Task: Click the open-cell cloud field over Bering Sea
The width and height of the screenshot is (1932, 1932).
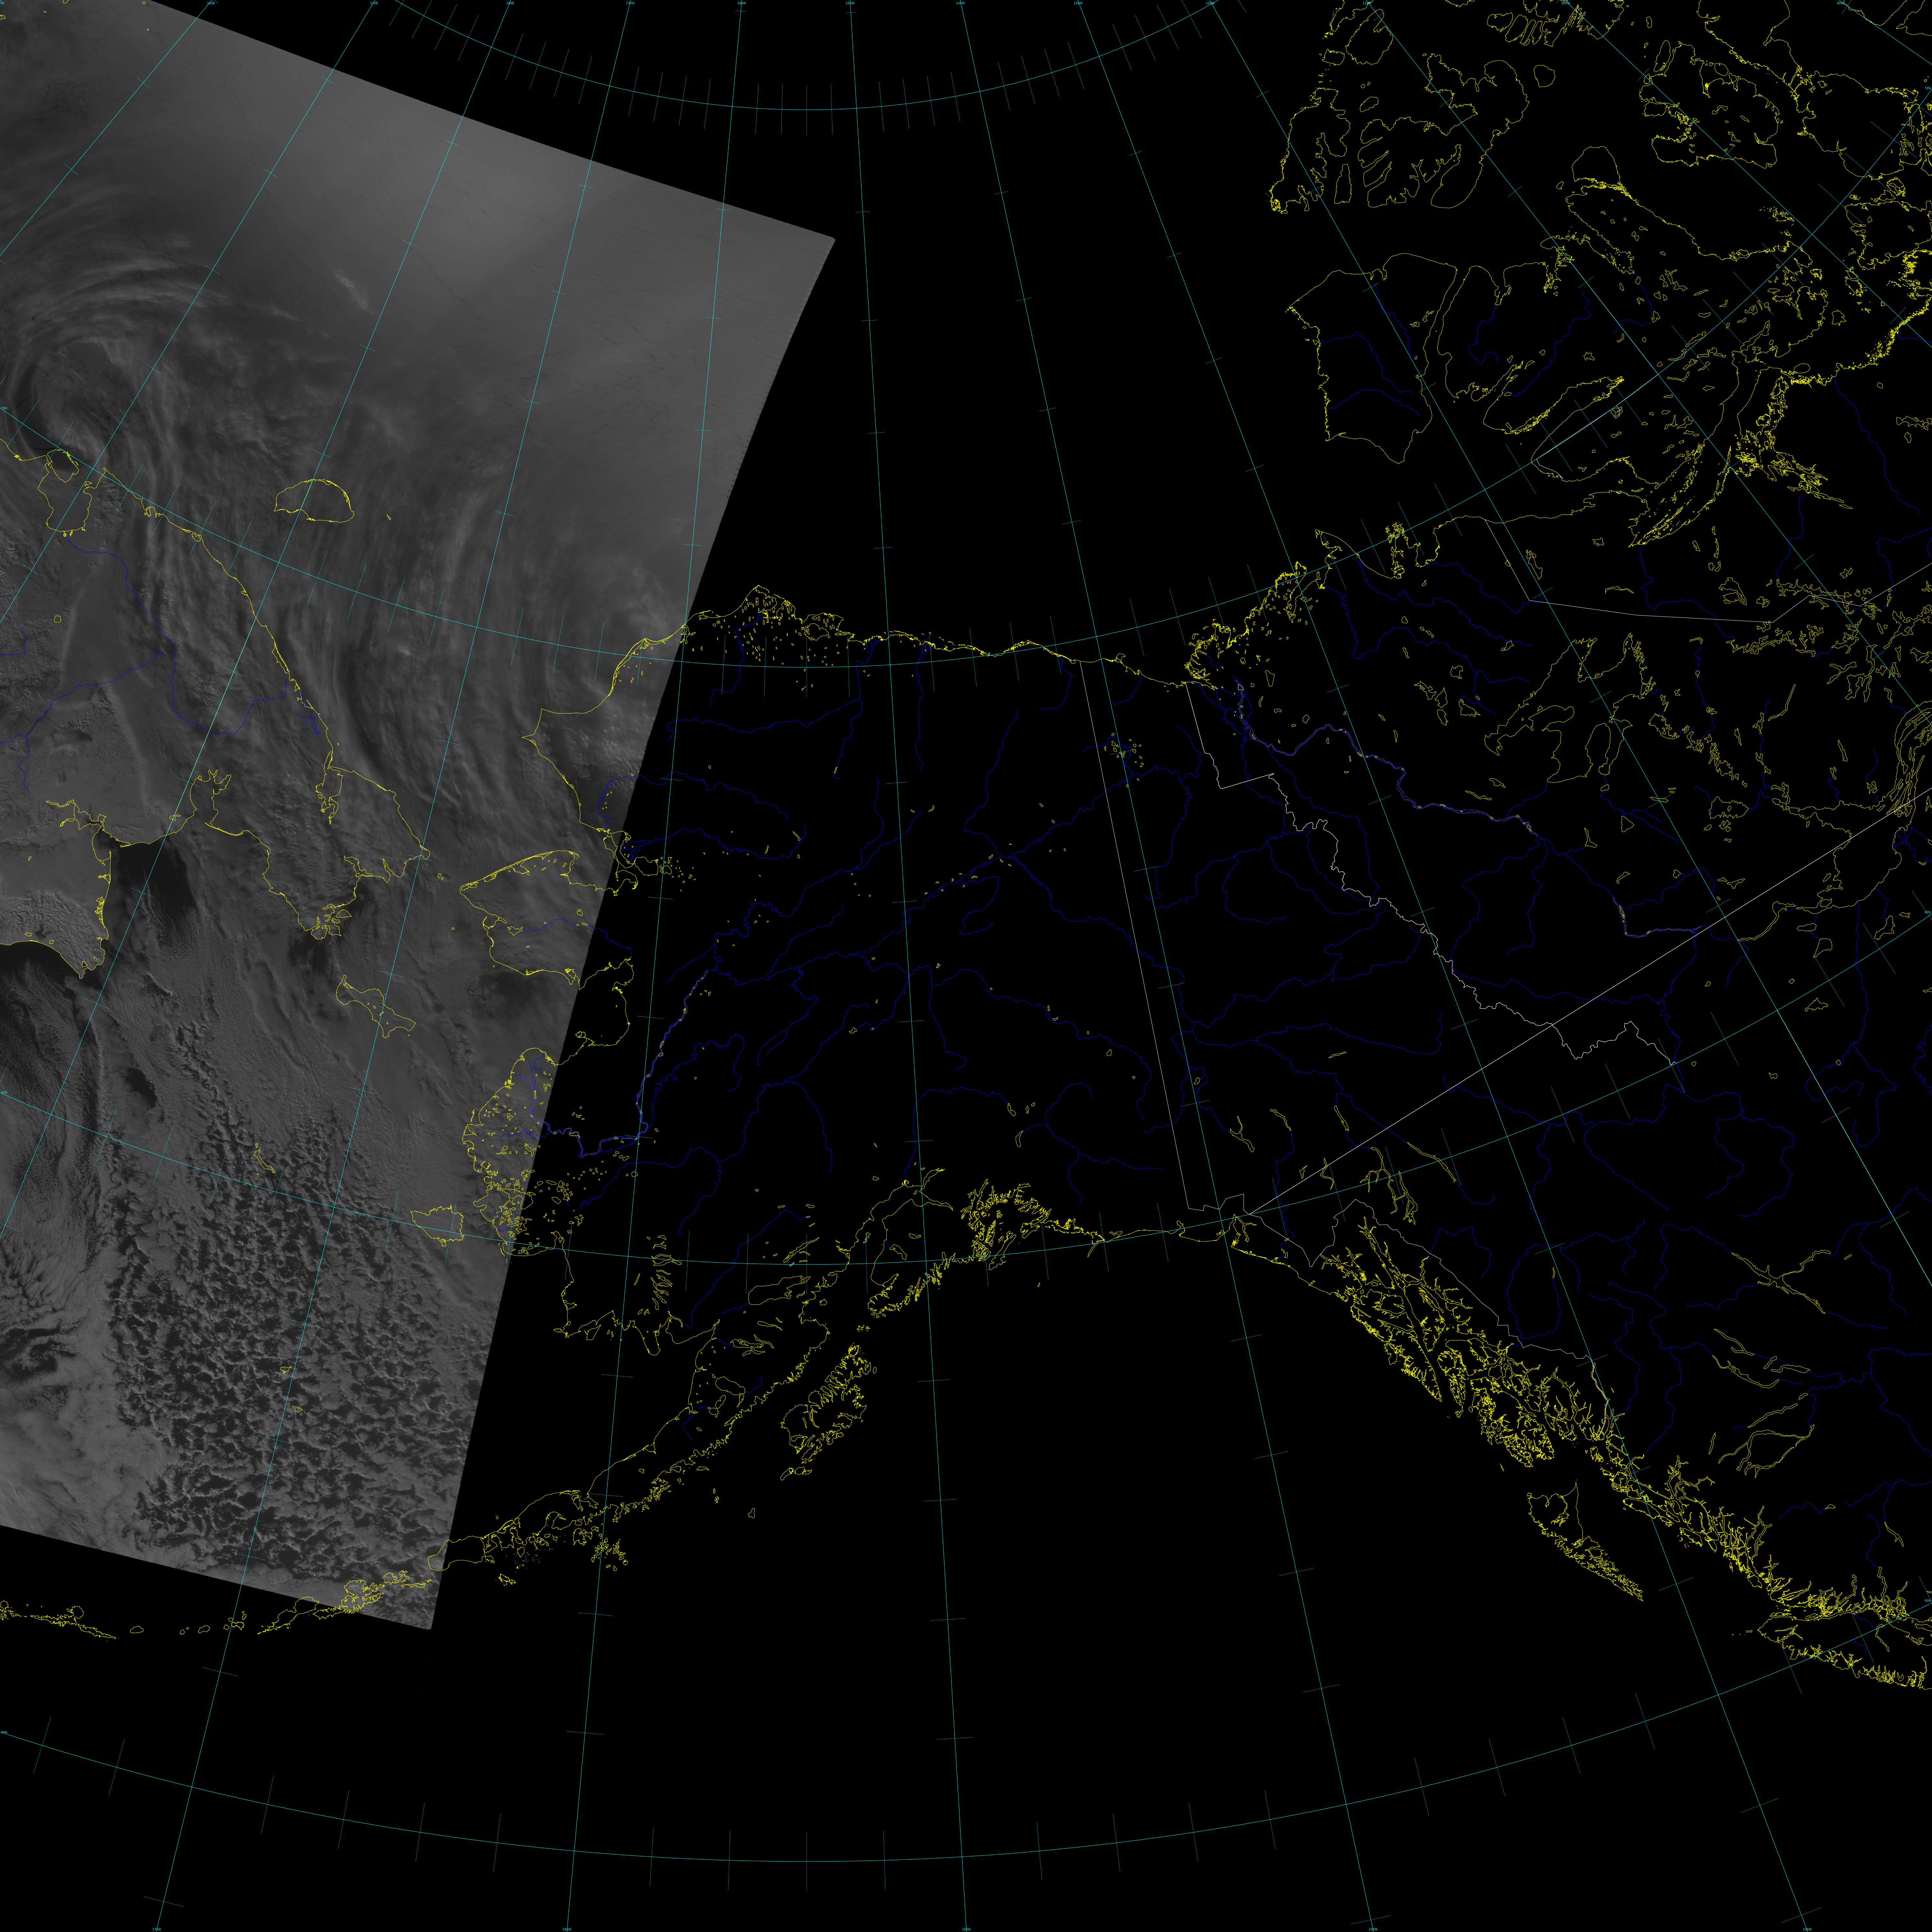Action: coord(280,1340)
